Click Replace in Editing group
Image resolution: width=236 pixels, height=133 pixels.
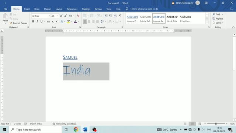point(218,18)
